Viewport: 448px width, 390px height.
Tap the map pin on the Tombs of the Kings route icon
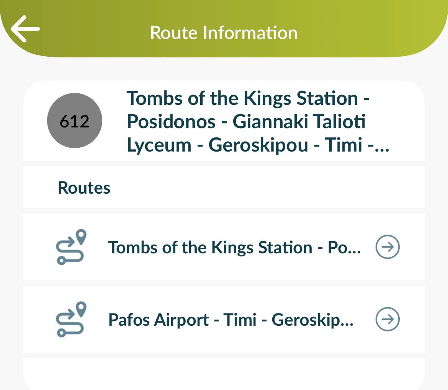point(81,237)
